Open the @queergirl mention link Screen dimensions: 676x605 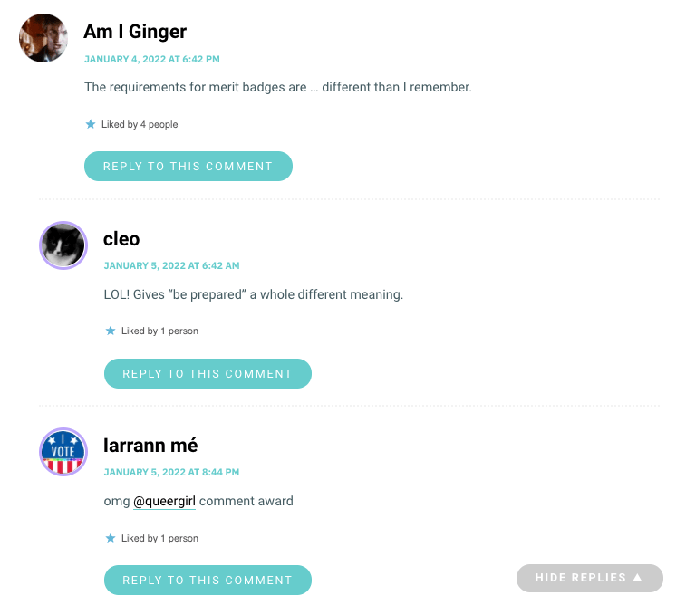click(x=164, y=501)
